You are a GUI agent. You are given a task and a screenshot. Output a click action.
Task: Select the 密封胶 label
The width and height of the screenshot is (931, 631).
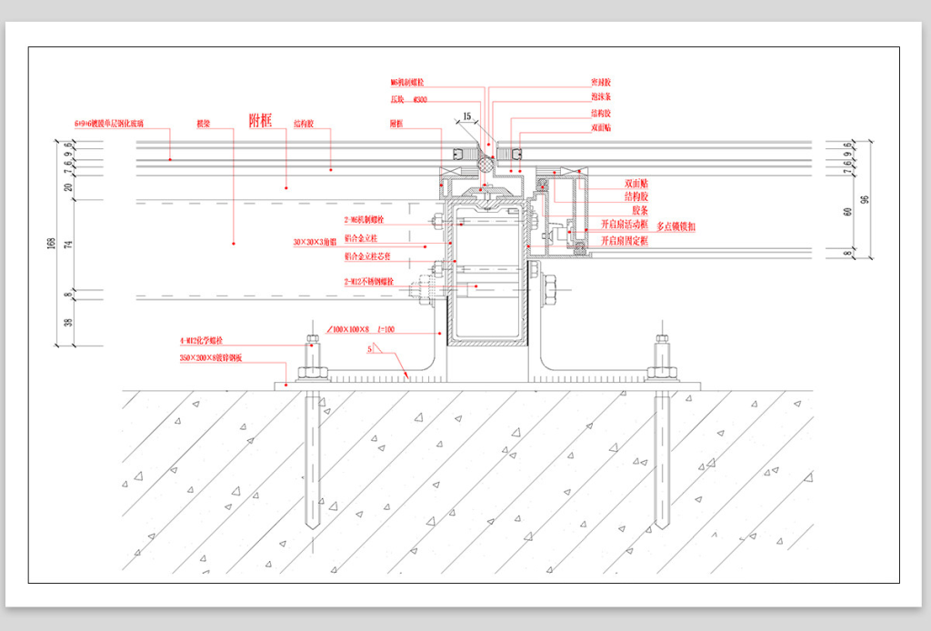pyautogui.click(x=600, y=82)
